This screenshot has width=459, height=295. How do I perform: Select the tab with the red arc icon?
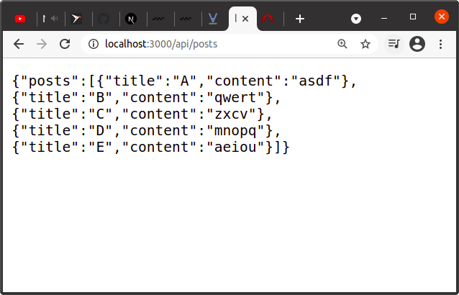coord(269,19)
